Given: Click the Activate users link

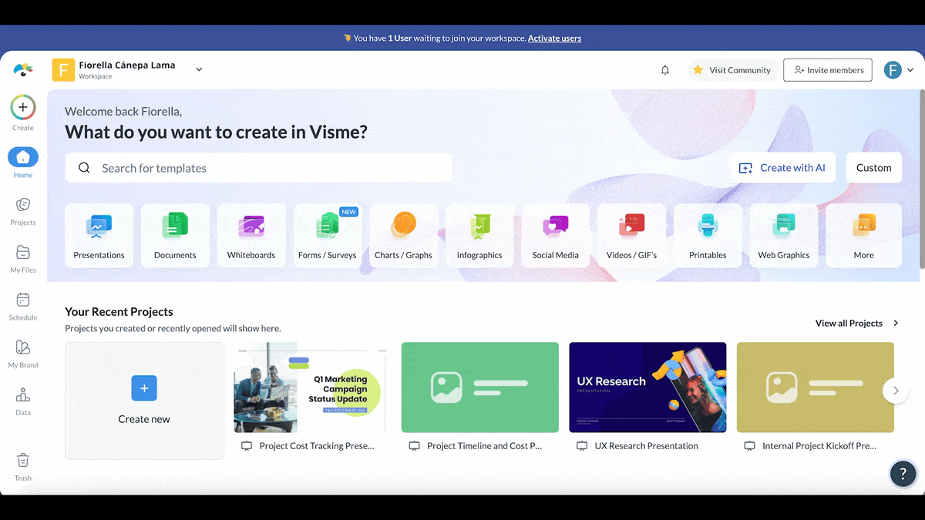Looking at the screenshot, I should [554, 37].
